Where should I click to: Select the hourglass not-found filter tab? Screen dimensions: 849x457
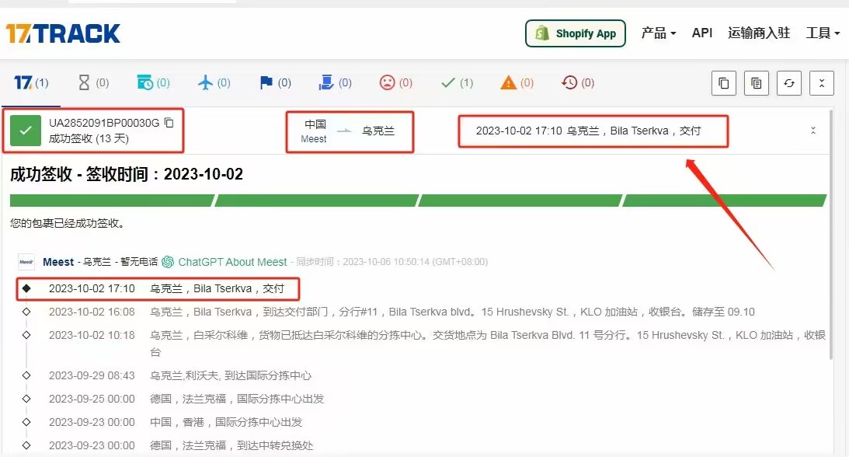tap(93, 83)
